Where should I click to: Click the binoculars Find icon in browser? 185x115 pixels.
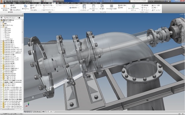(19, 18)
